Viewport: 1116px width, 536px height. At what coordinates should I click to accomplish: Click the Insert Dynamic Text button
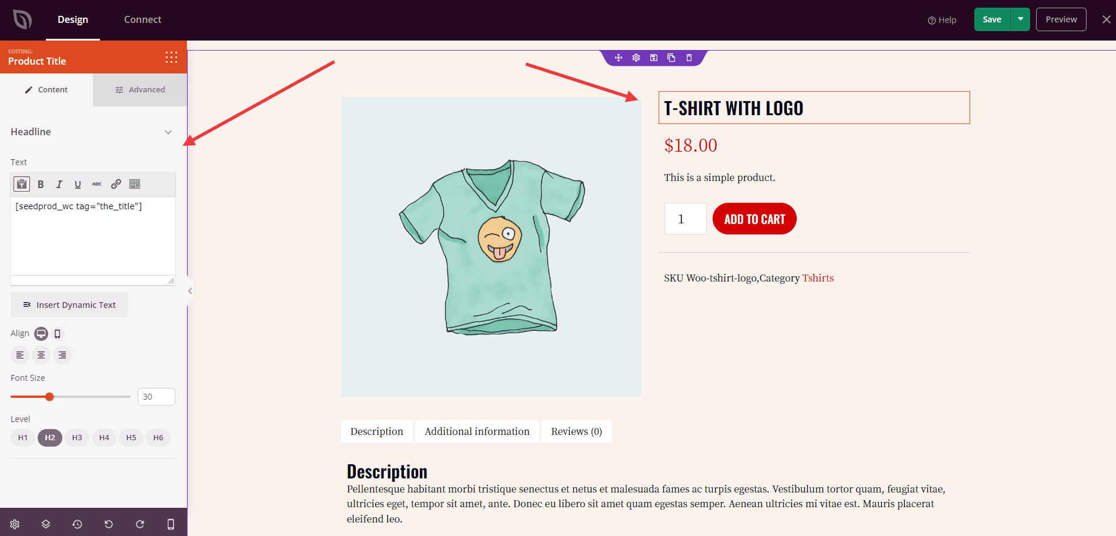pyautogui.click(x=69, y=304)
